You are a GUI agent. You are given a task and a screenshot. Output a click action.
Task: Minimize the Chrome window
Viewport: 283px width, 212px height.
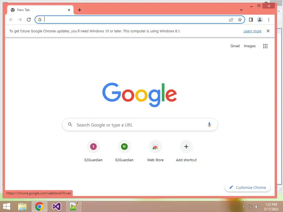coord(251,6)
